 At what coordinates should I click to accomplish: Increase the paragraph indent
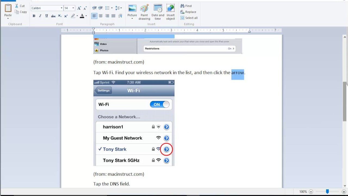pos(101,8)
